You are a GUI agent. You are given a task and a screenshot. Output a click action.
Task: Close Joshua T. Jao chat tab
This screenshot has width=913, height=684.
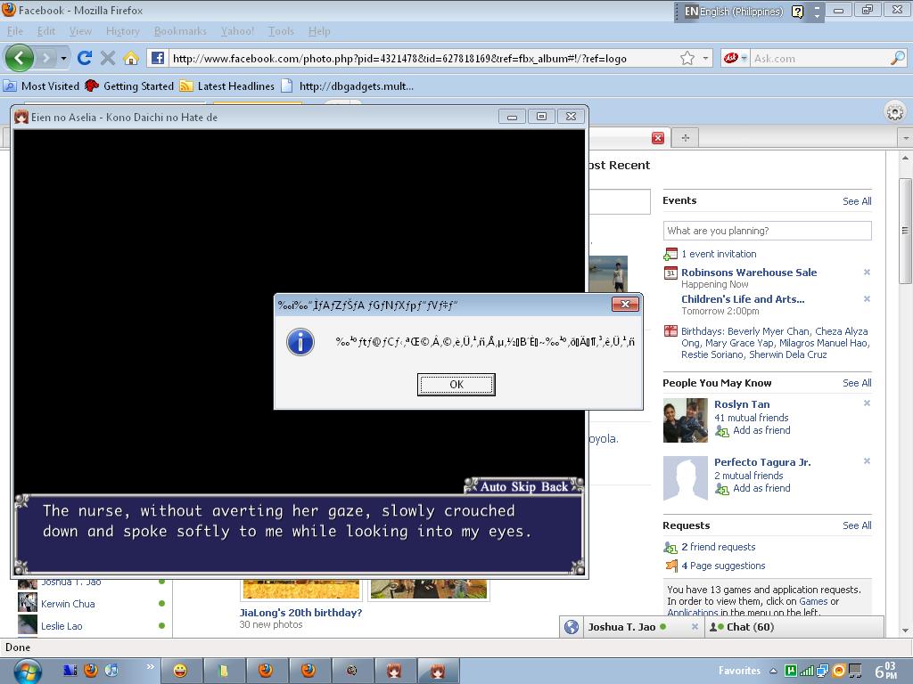pyautogui.click(x=694, y=627)
